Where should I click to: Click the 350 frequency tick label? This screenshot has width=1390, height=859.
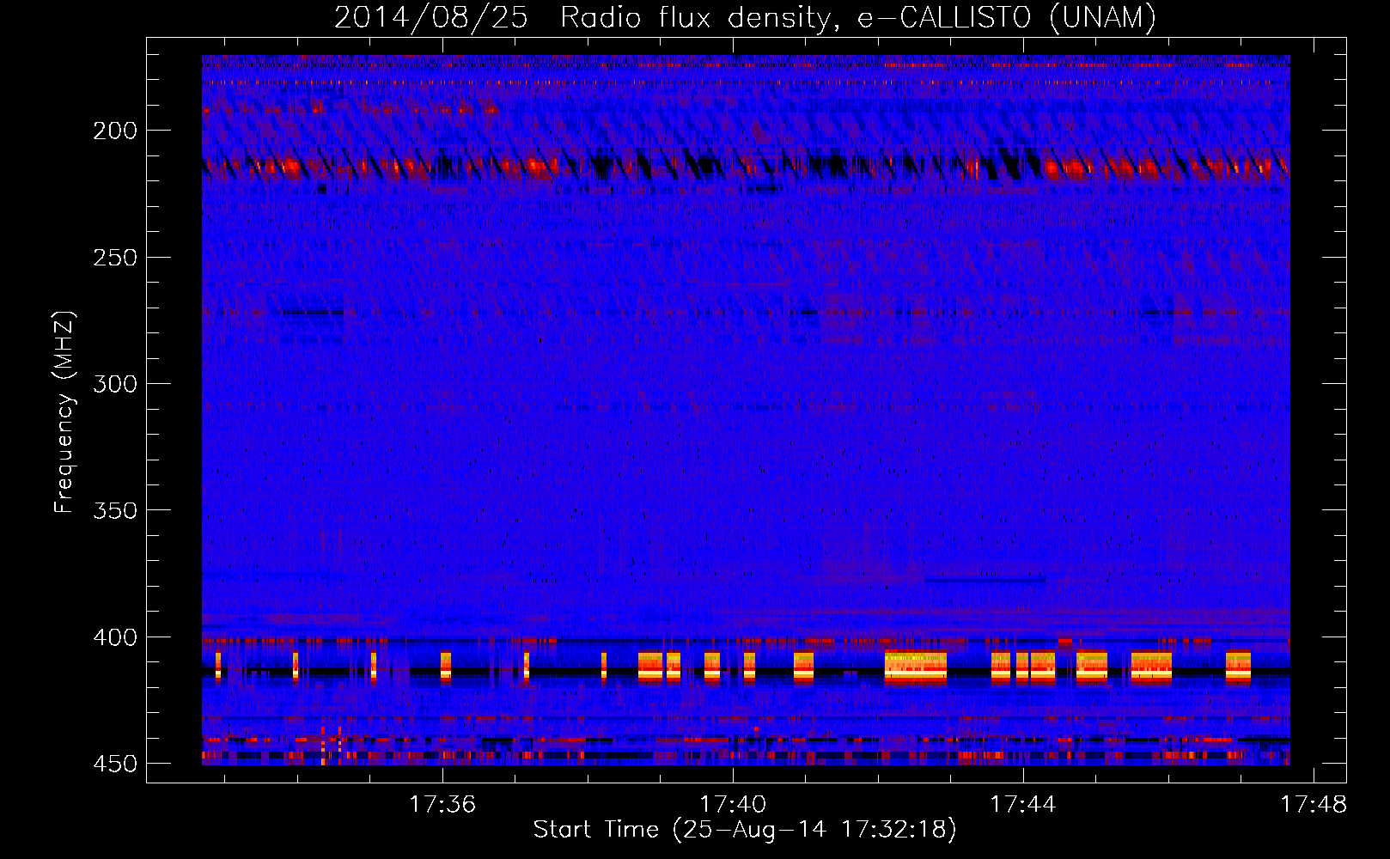click(x=115, y=510)
